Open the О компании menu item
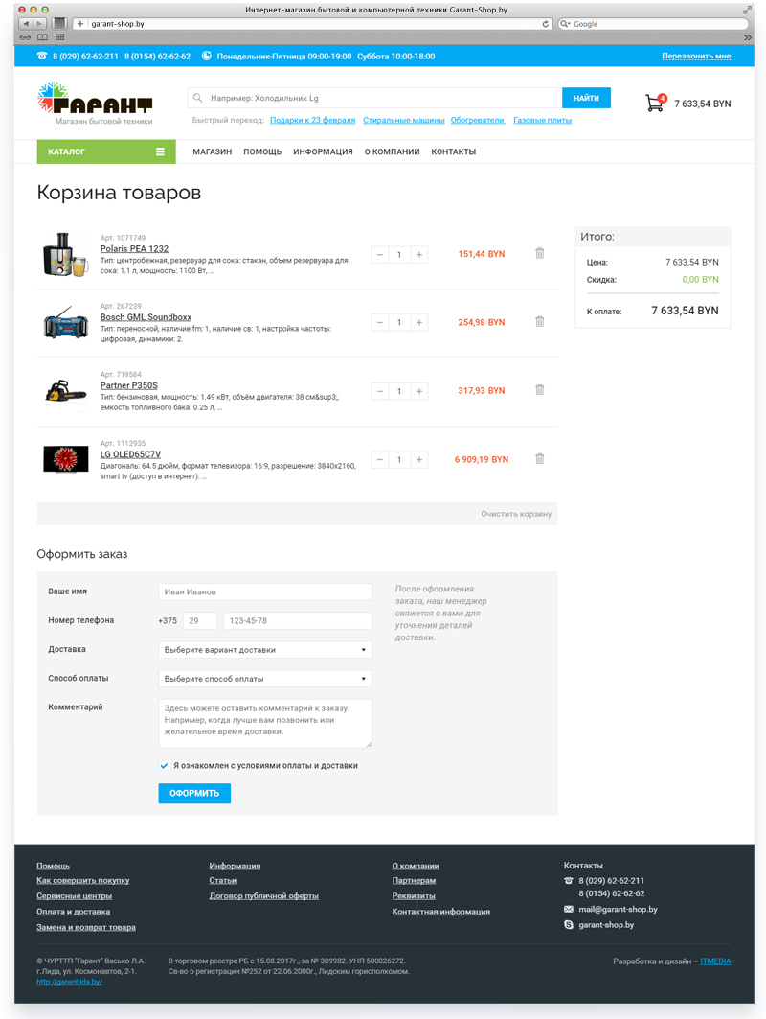766x1019 pixels. pos(392,151)
